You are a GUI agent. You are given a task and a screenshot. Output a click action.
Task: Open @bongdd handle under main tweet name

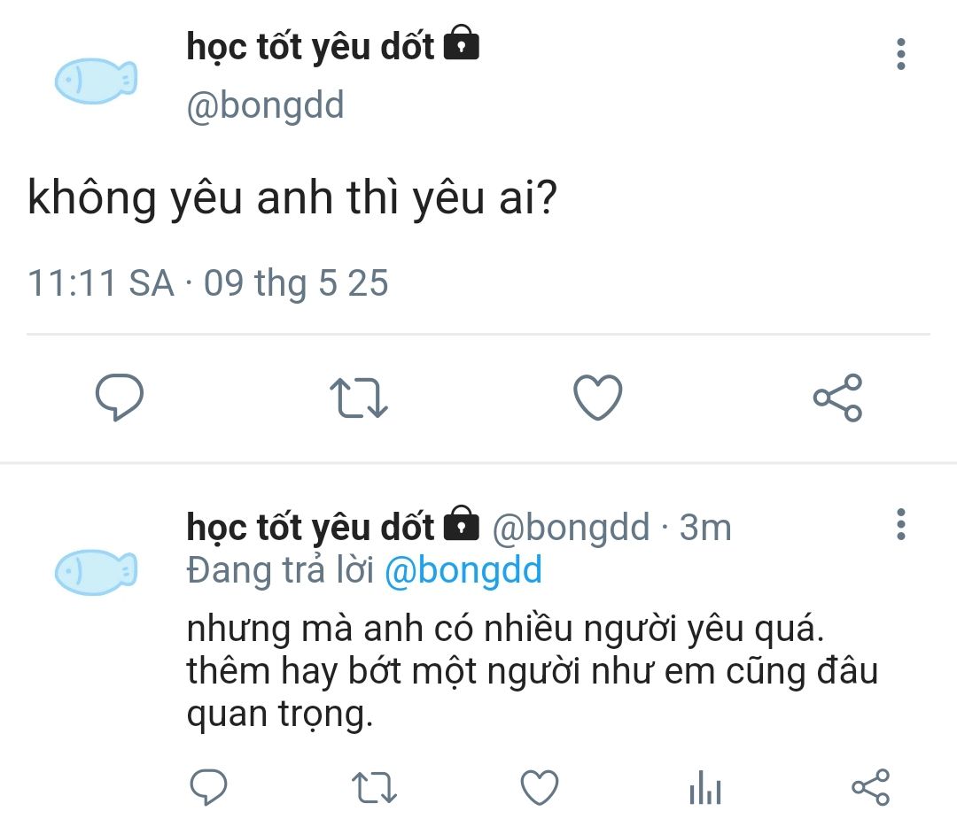[266, 104]
